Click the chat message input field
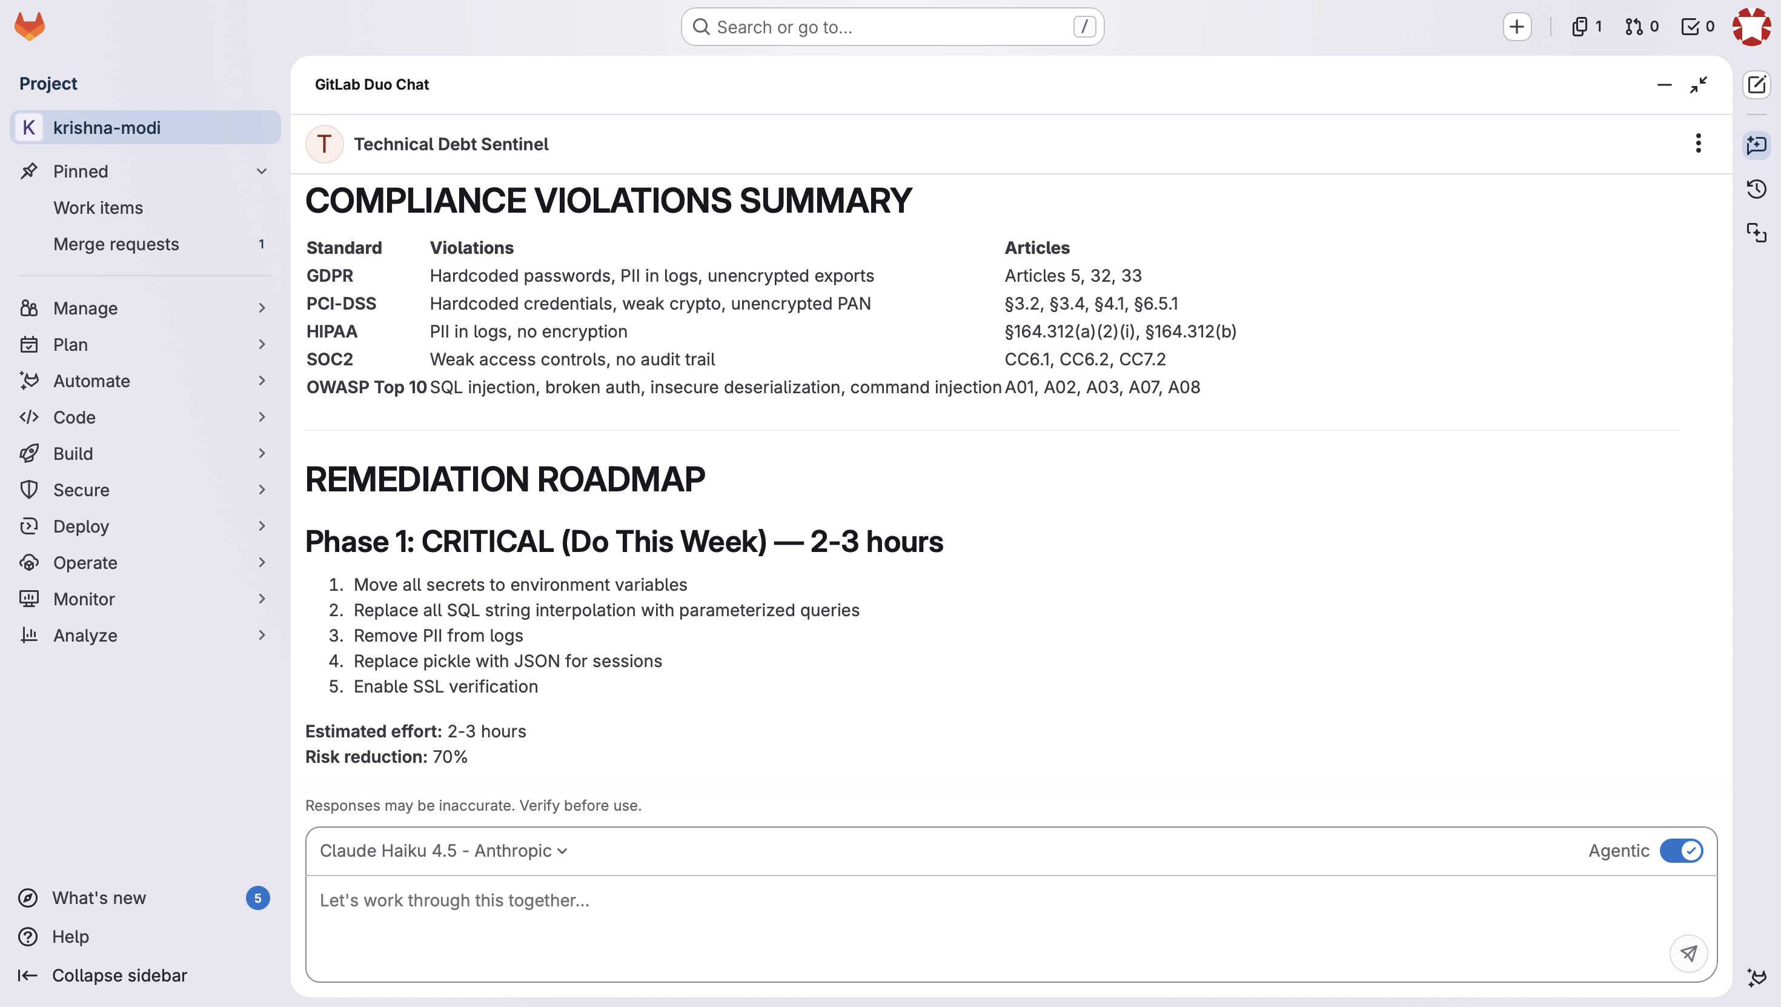Screen dimensions: 1781x1007 tap(968, 913)
